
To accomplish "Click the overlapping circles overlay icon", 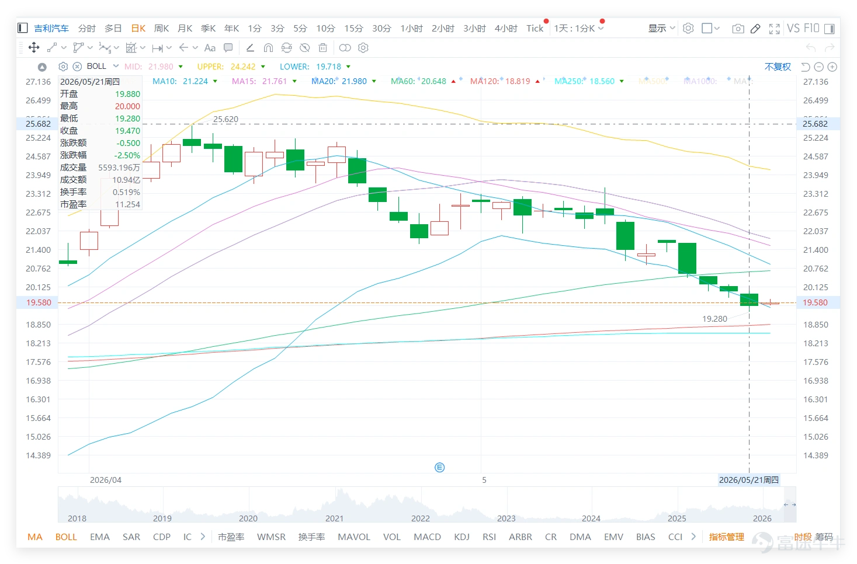I will point(345,48).
